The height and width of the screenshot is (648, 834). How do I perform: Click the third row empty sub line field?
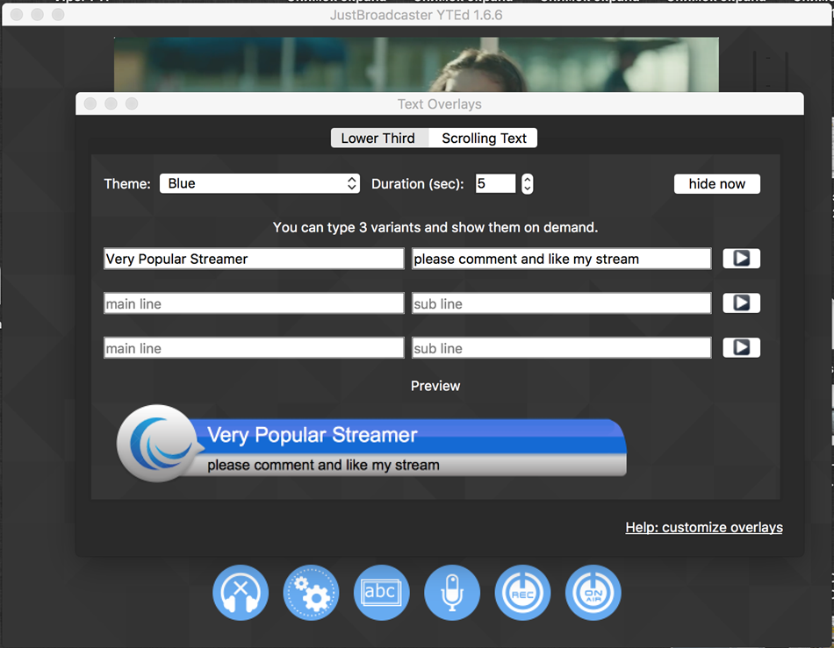click(x=561, y=348)
